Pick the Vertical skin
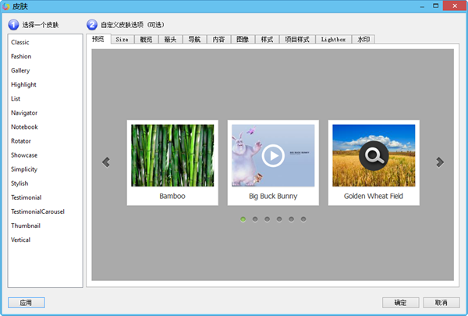Image resolution: width=468 pixels, height=316 pixels. pyautogui.click(x=21, y=240)
